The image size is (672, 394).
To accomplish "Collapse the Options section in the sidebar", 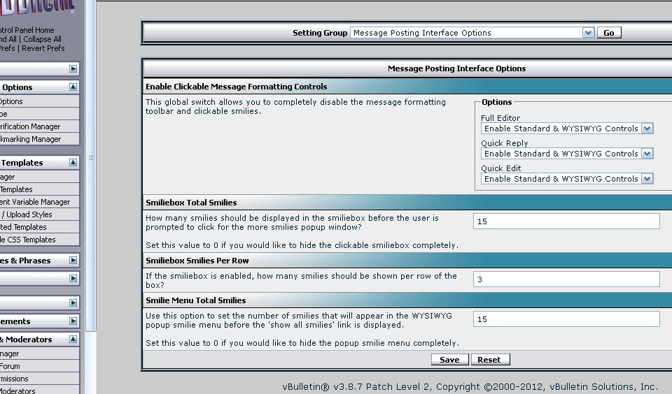I will [73, 87].
